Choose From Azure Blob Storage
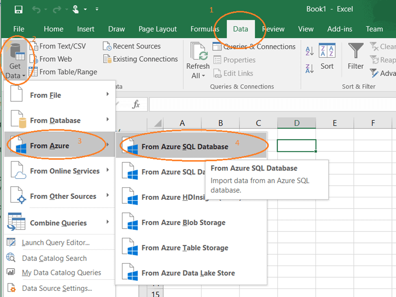 pyautogui.click(x=191, y=222)
